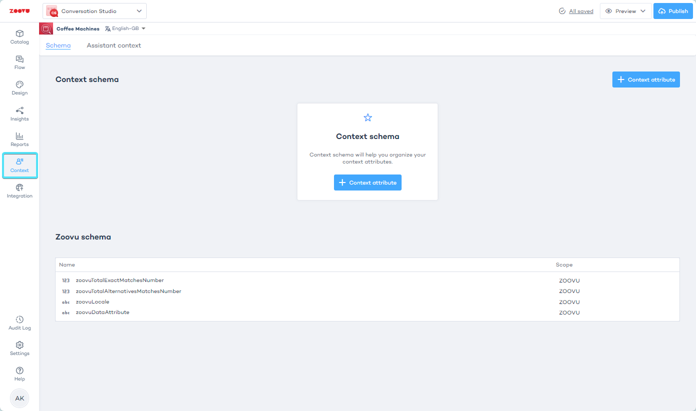This screenshot has width=696, height=411.
Task: Expand the Preview dropdown
Action: pos(625,11)
